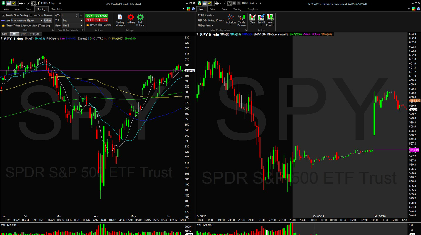421x235 pixels.
Task: Select the line drawing tool in left chart
Action: pos(28,3)
